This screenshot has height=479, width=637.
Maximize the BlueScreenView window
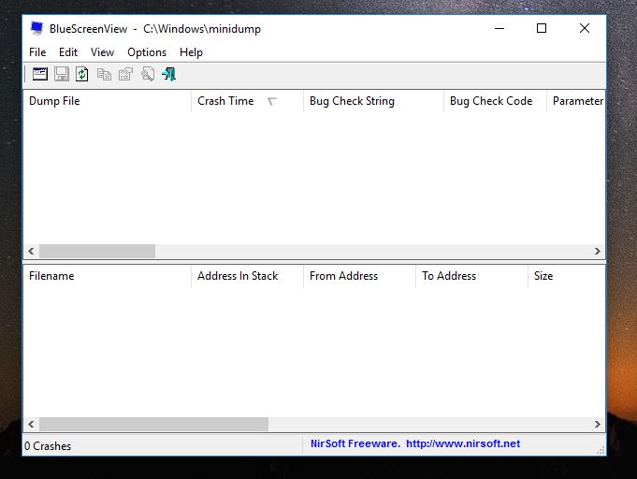click(x=542, y=28)
